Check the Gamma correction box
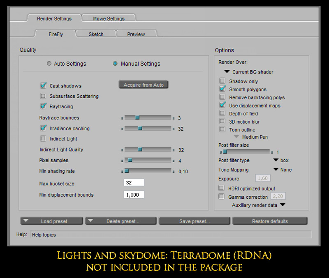 221,197
